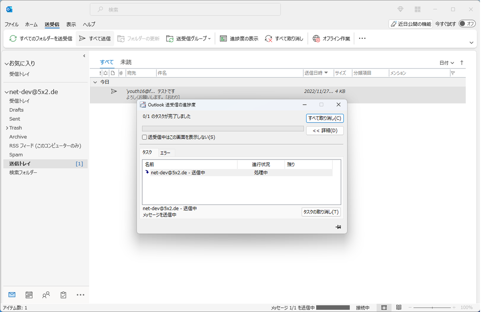
Task: Reverse sort order arrow
Action: (462, 63)
